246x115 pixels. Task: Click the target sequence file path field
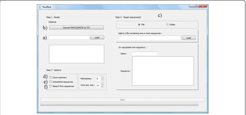149,38
